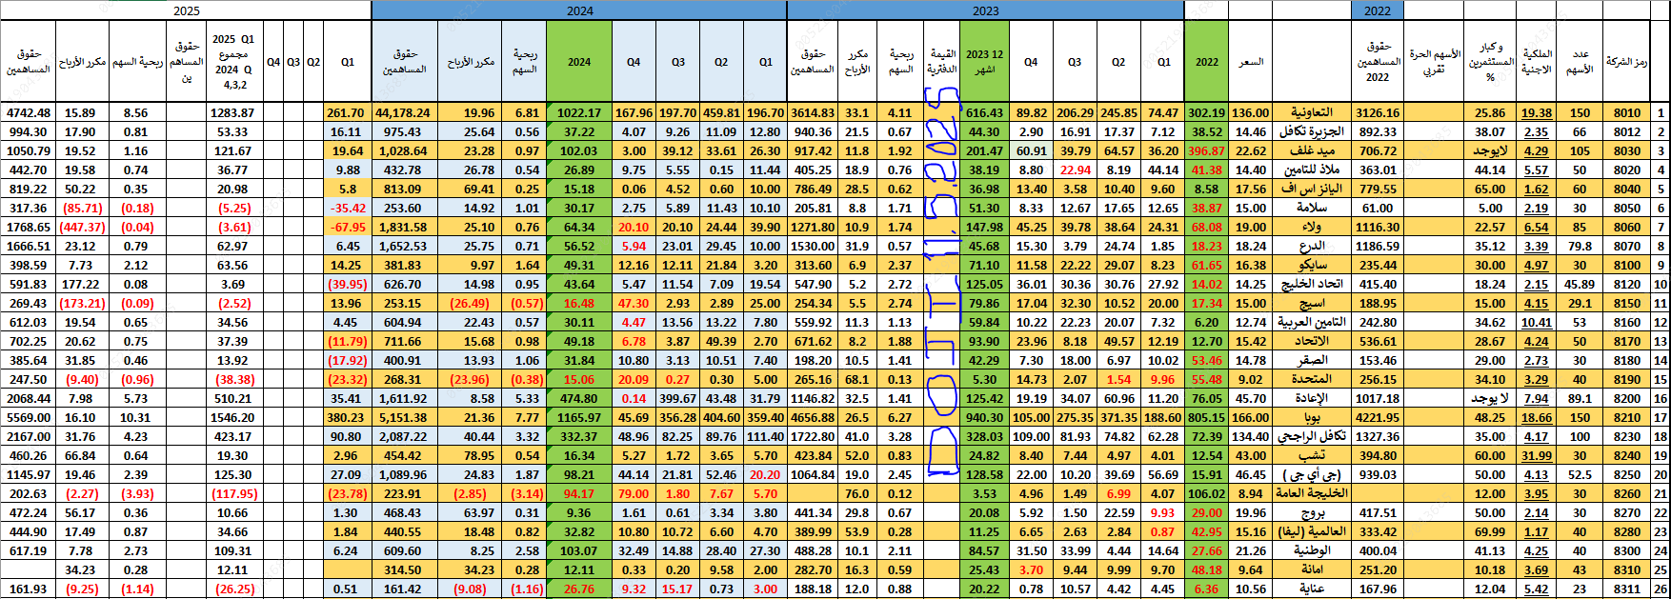1671x599 pixels.
Task: Select the ميد غلف company cell
Action: pyautogui.click(x=1311, y=150)
